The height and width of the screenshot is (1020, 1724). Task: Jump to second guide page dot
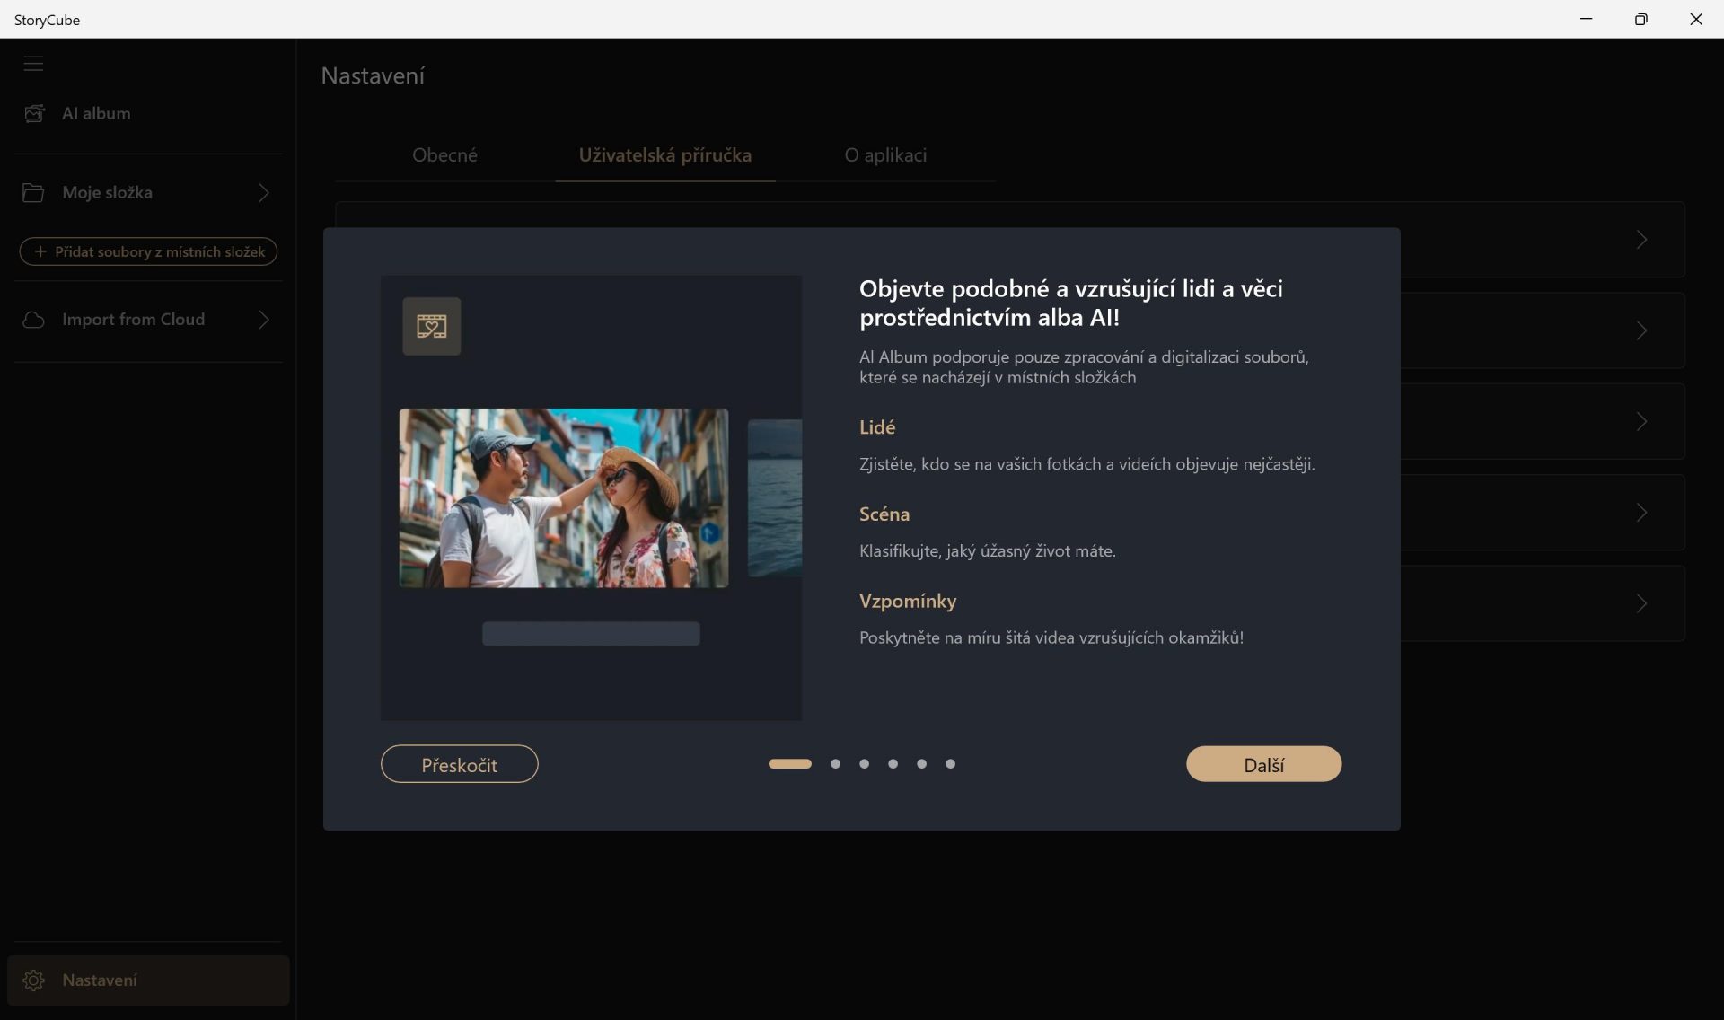point(836,764)
